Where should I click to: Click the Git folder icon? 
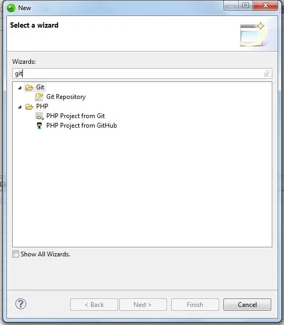(x=29, y=87)
